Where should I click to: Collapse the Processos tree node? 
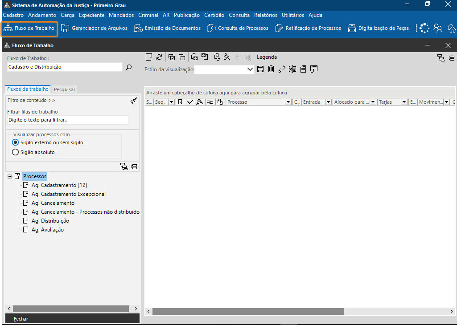10,176
